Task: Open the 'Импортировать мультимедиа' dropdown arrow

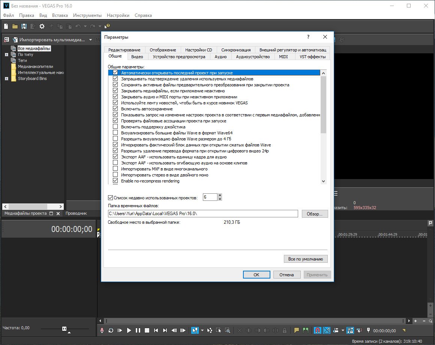Action: point(91,39)
